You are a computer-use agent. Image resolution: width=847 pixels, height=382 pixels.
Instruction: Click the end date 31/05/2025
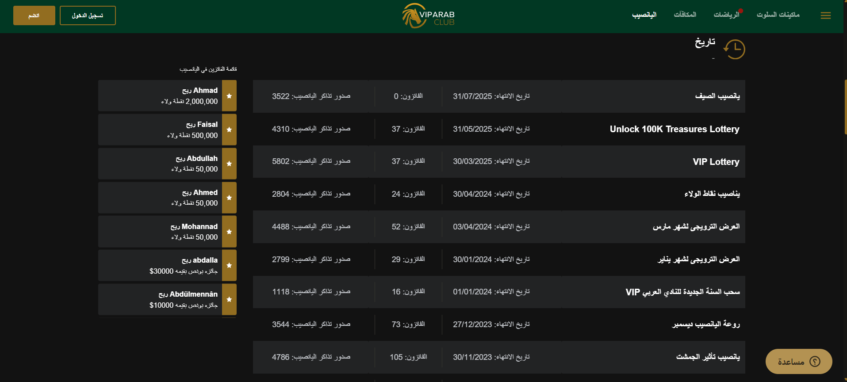coord(472,129)
